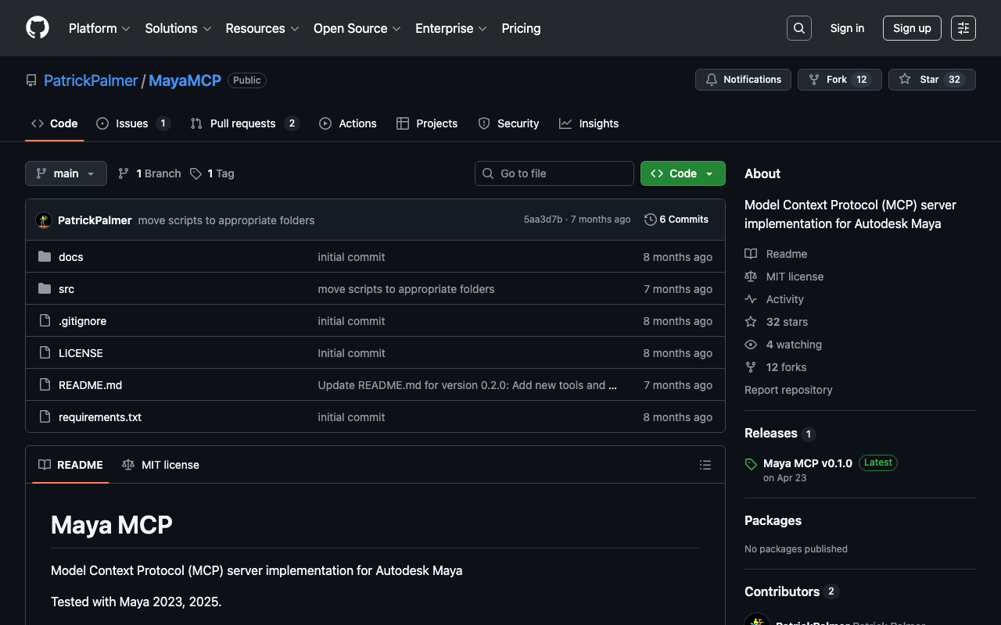Open the docs folder
The image size is (1001, 625).
click(x=70, y=257)
